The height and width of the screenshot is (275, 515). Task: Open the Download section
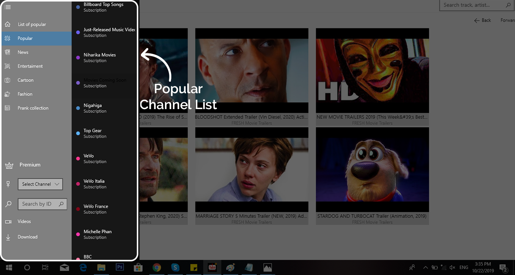[27, 237]
